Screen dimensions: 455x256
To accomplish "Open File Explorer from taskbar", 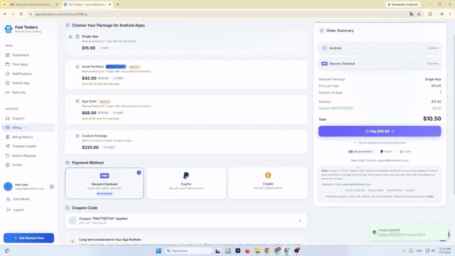I will [x=257, y=251].
